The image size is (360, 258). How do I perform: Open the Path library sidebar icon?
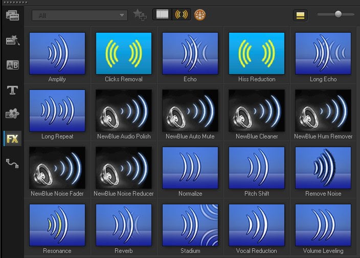pos(12,163)
